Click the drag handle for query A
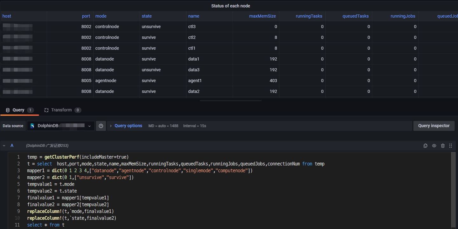 [450, 146]
